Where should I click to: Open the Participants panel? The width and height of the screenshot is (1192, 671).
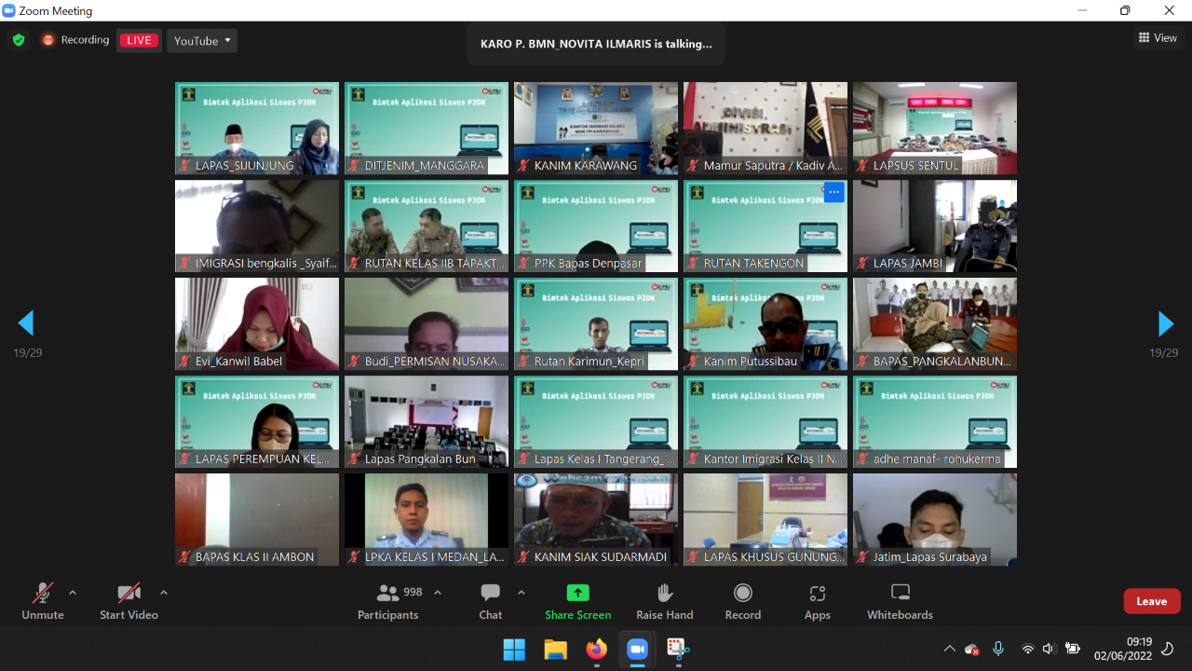click(x=388, y=601)
